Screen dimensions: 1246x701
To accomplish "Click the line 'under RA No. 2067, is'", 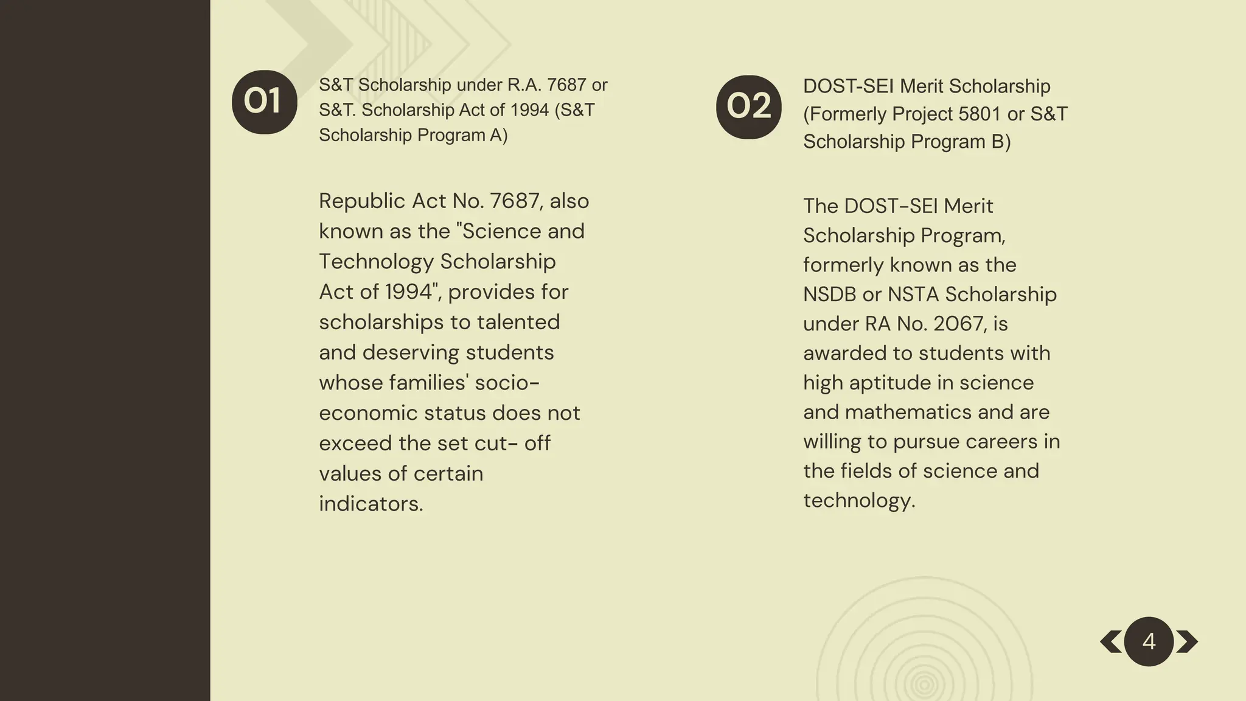I will coord(905,324).
